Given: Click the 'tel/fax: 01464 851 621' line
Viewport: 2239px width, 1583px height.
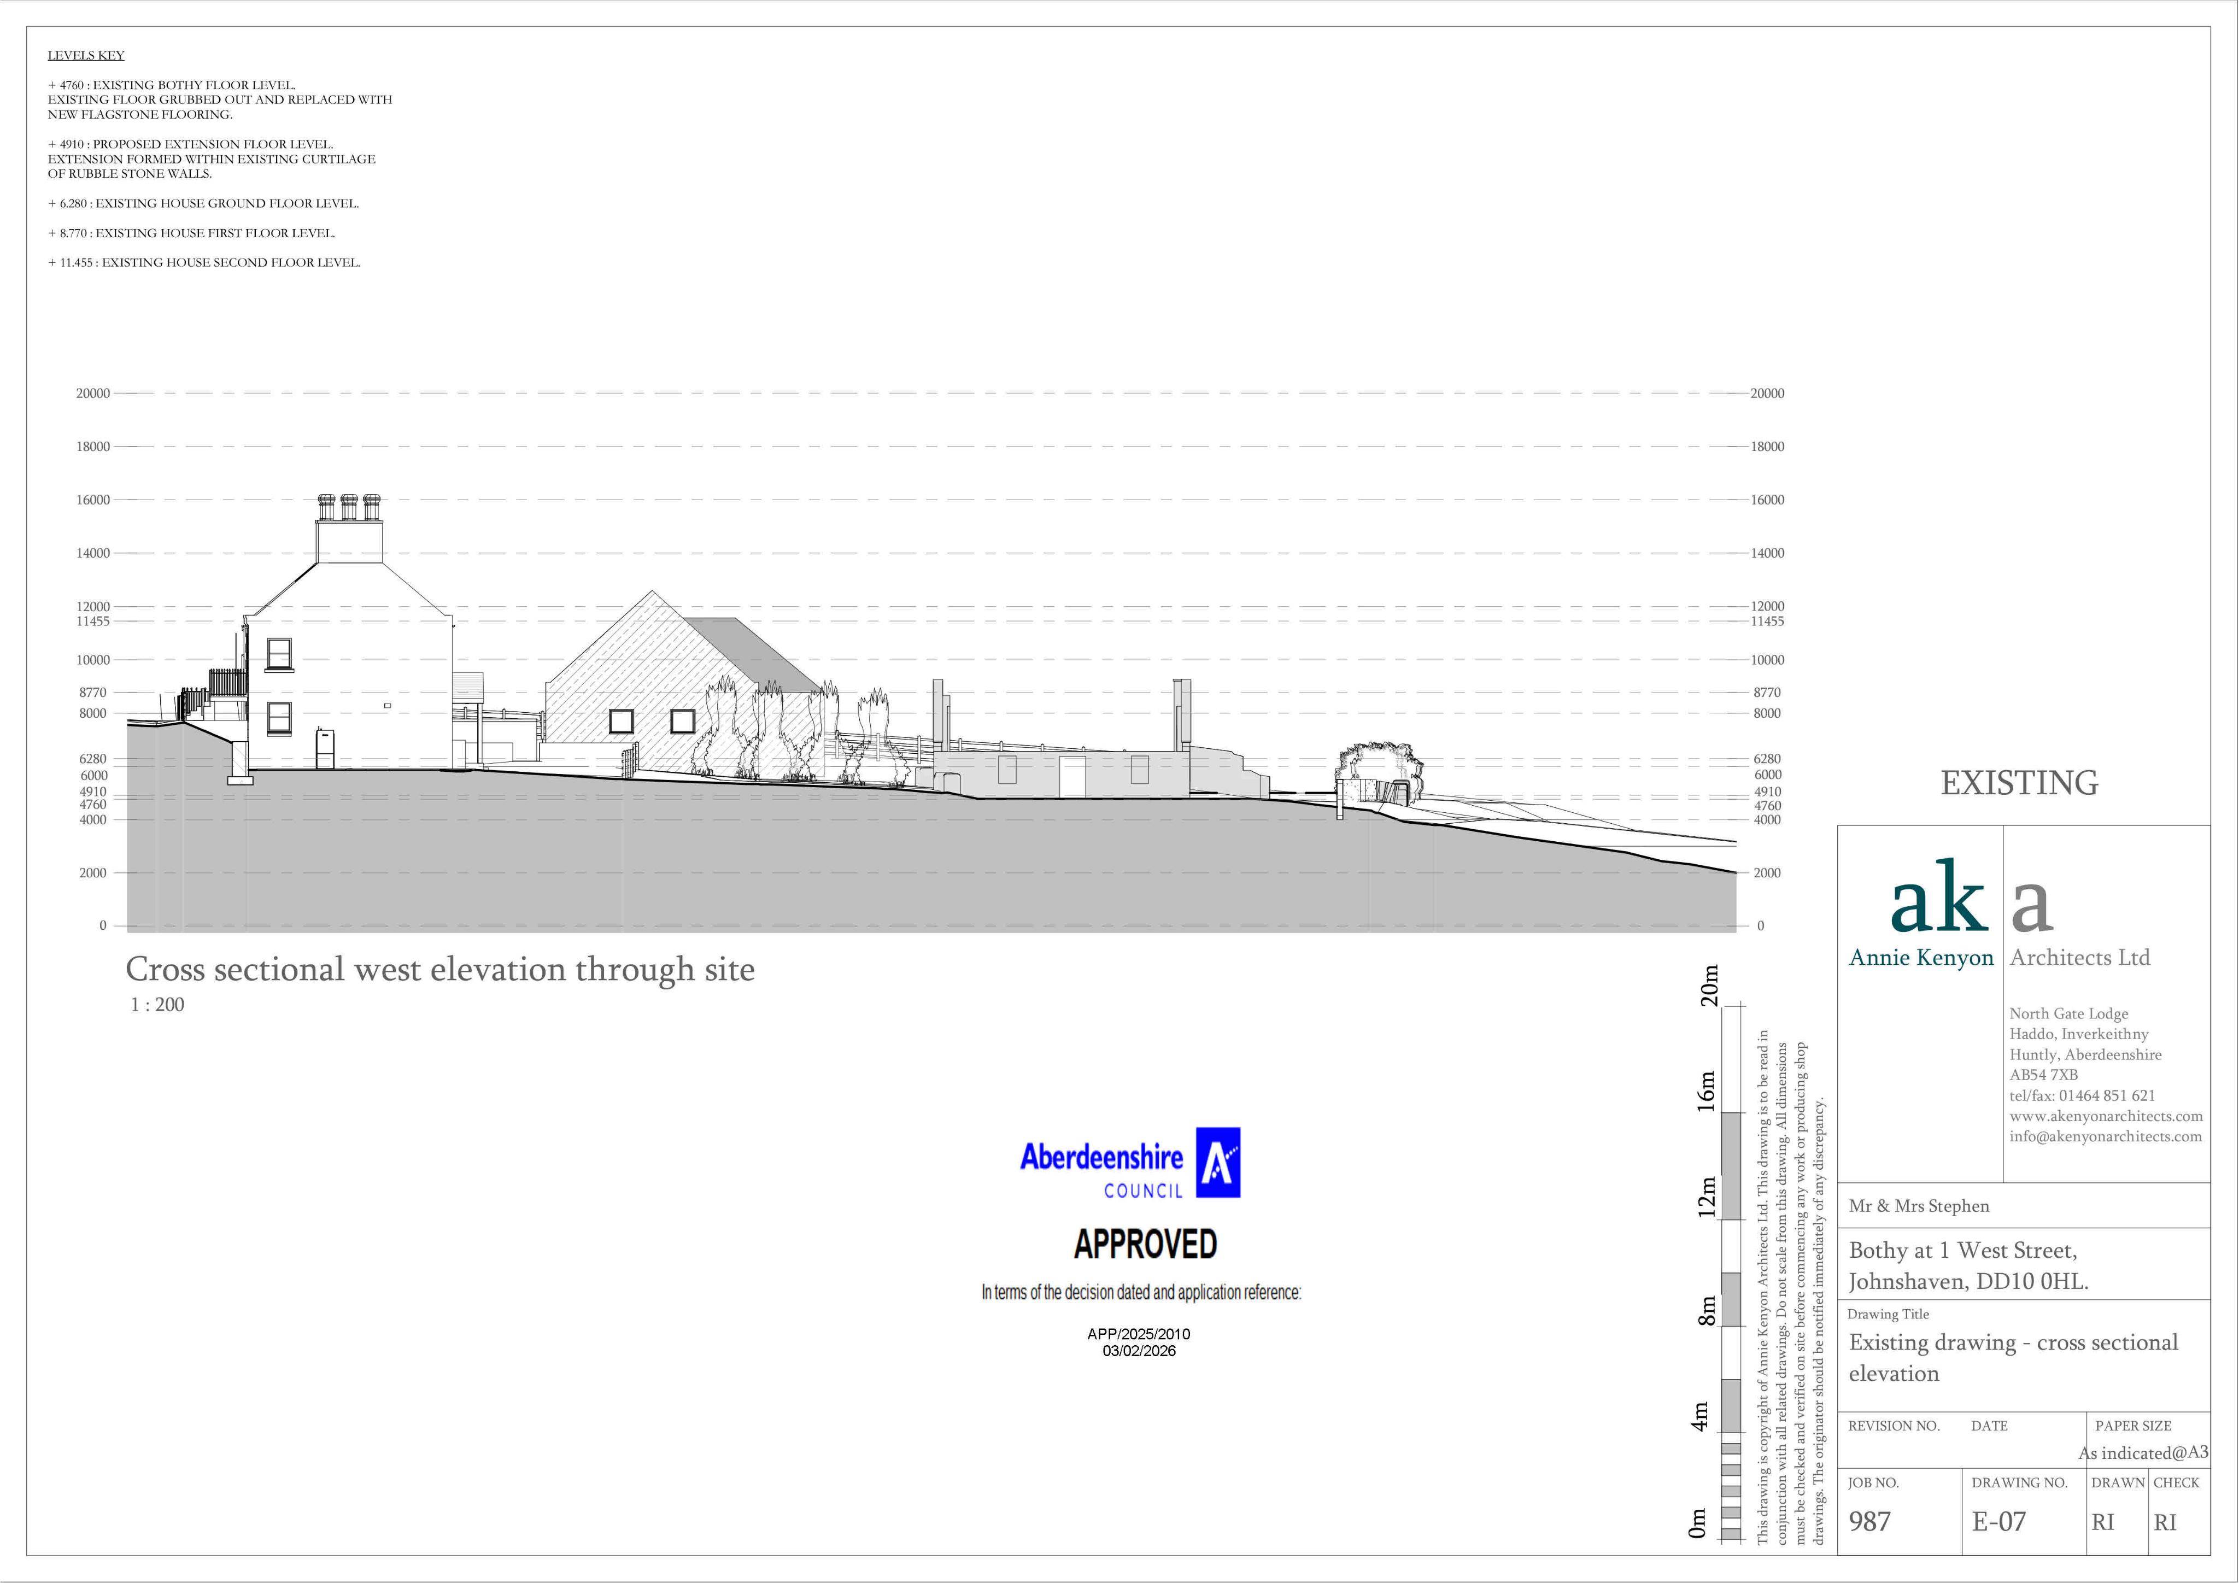Looking at the screenshot, I should coord(2082,1095).
